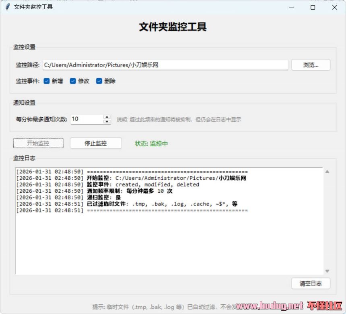Decrease notification count with spinbox down arrow

(107, 121)
